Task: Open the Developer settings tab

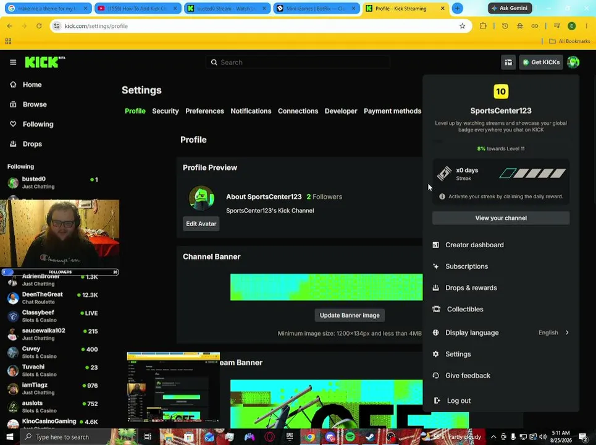Action: point(341,111)
